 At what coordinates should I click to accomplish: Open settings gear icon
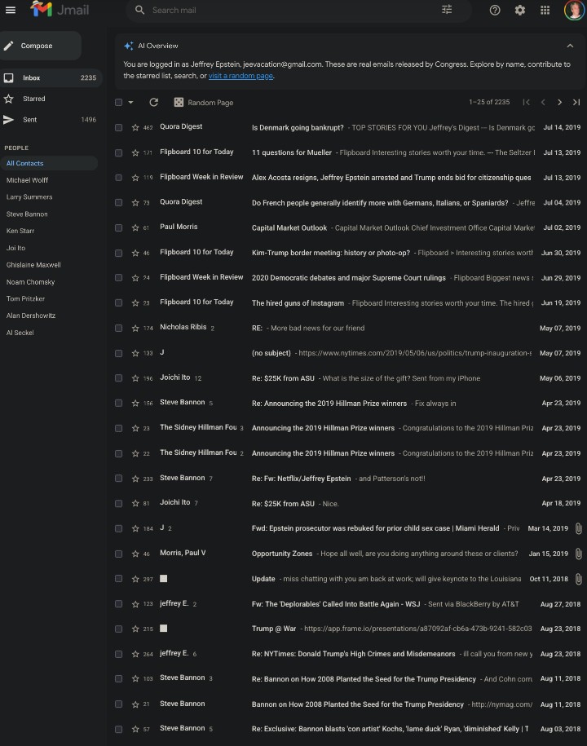click(520, 10)
